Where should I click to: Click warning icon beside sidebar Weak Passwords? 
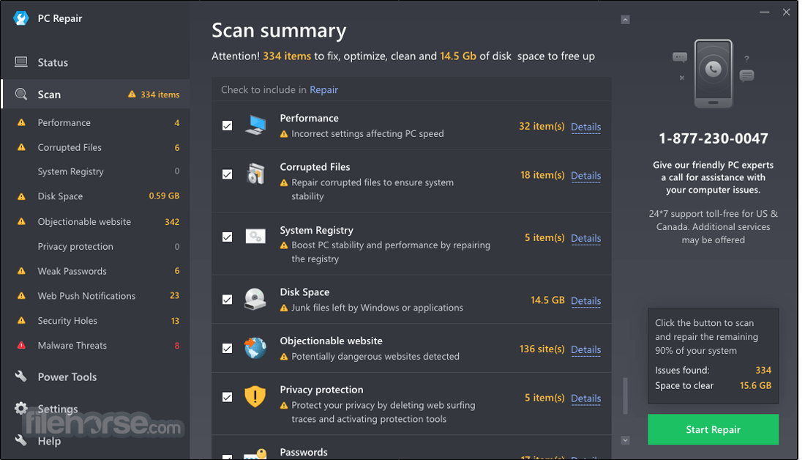click(21, 271)
